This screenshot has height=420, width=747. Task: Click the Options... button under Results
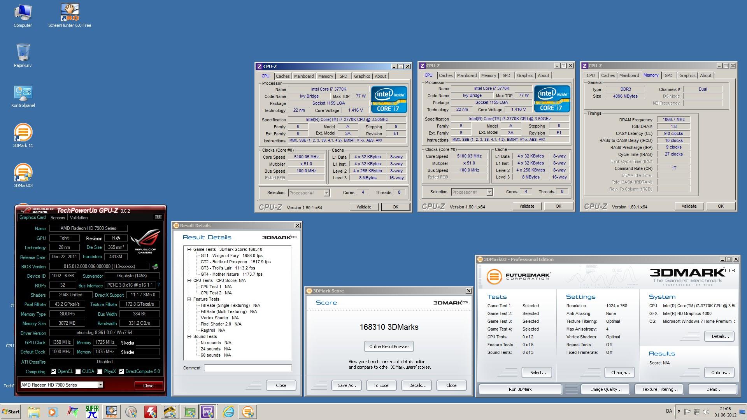point(720,373)
